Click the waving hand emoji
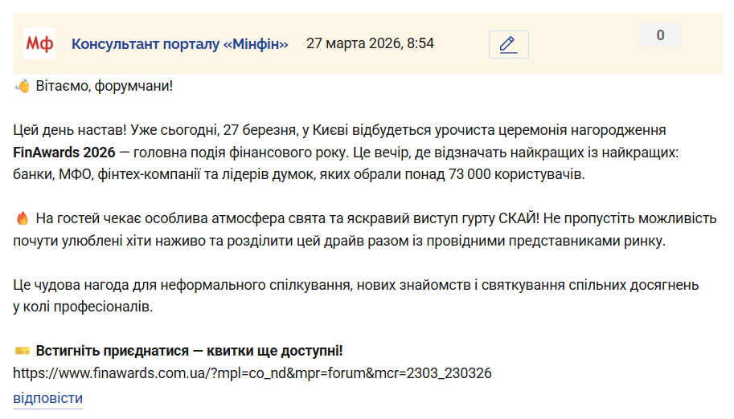This screenshot has width=734, height=419. [x=23, y=85]
